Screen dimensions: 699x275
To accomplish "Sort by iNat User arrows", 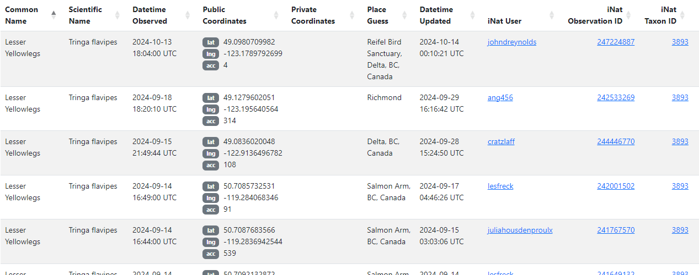I will (x=552, y=15).
